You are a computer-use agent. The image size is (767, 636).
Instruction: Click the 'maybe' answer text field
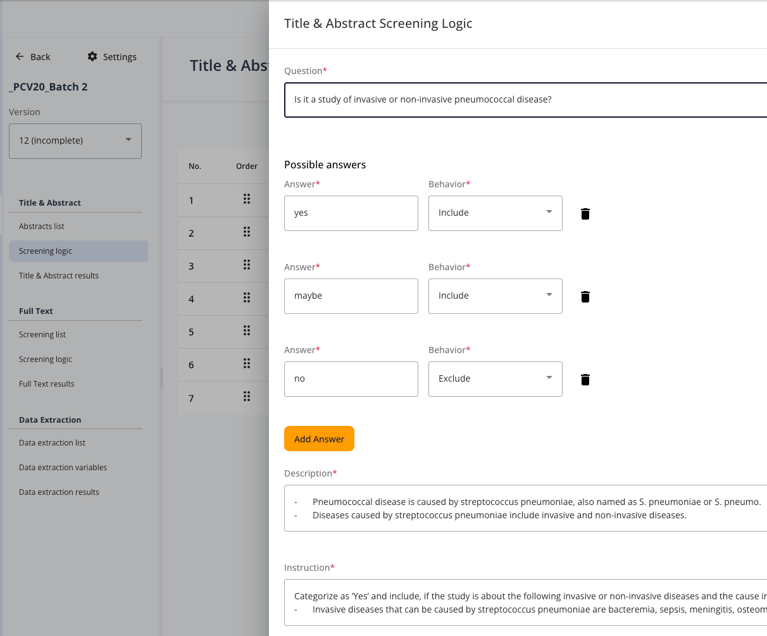pyautogui.click(x=351, y=296)
